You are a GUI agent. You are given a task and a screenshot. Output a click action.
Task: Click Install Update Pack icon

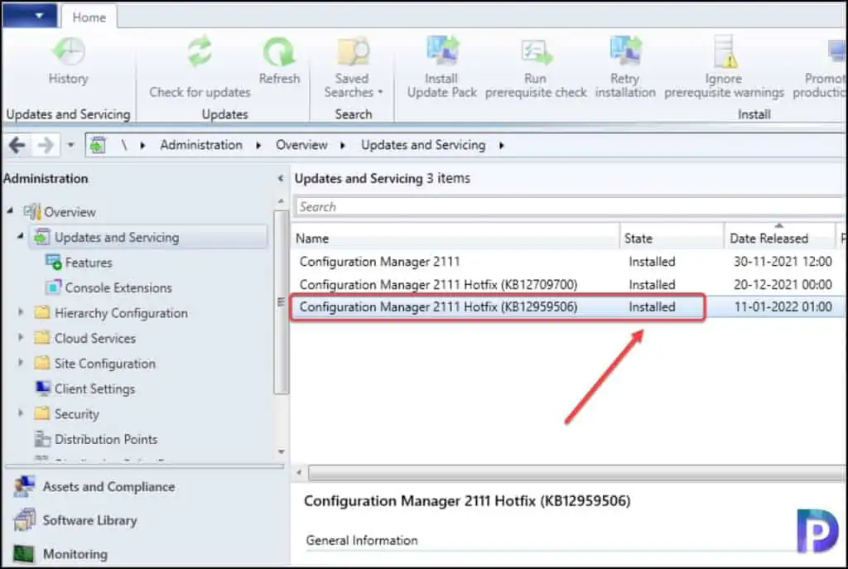(442, 51)
